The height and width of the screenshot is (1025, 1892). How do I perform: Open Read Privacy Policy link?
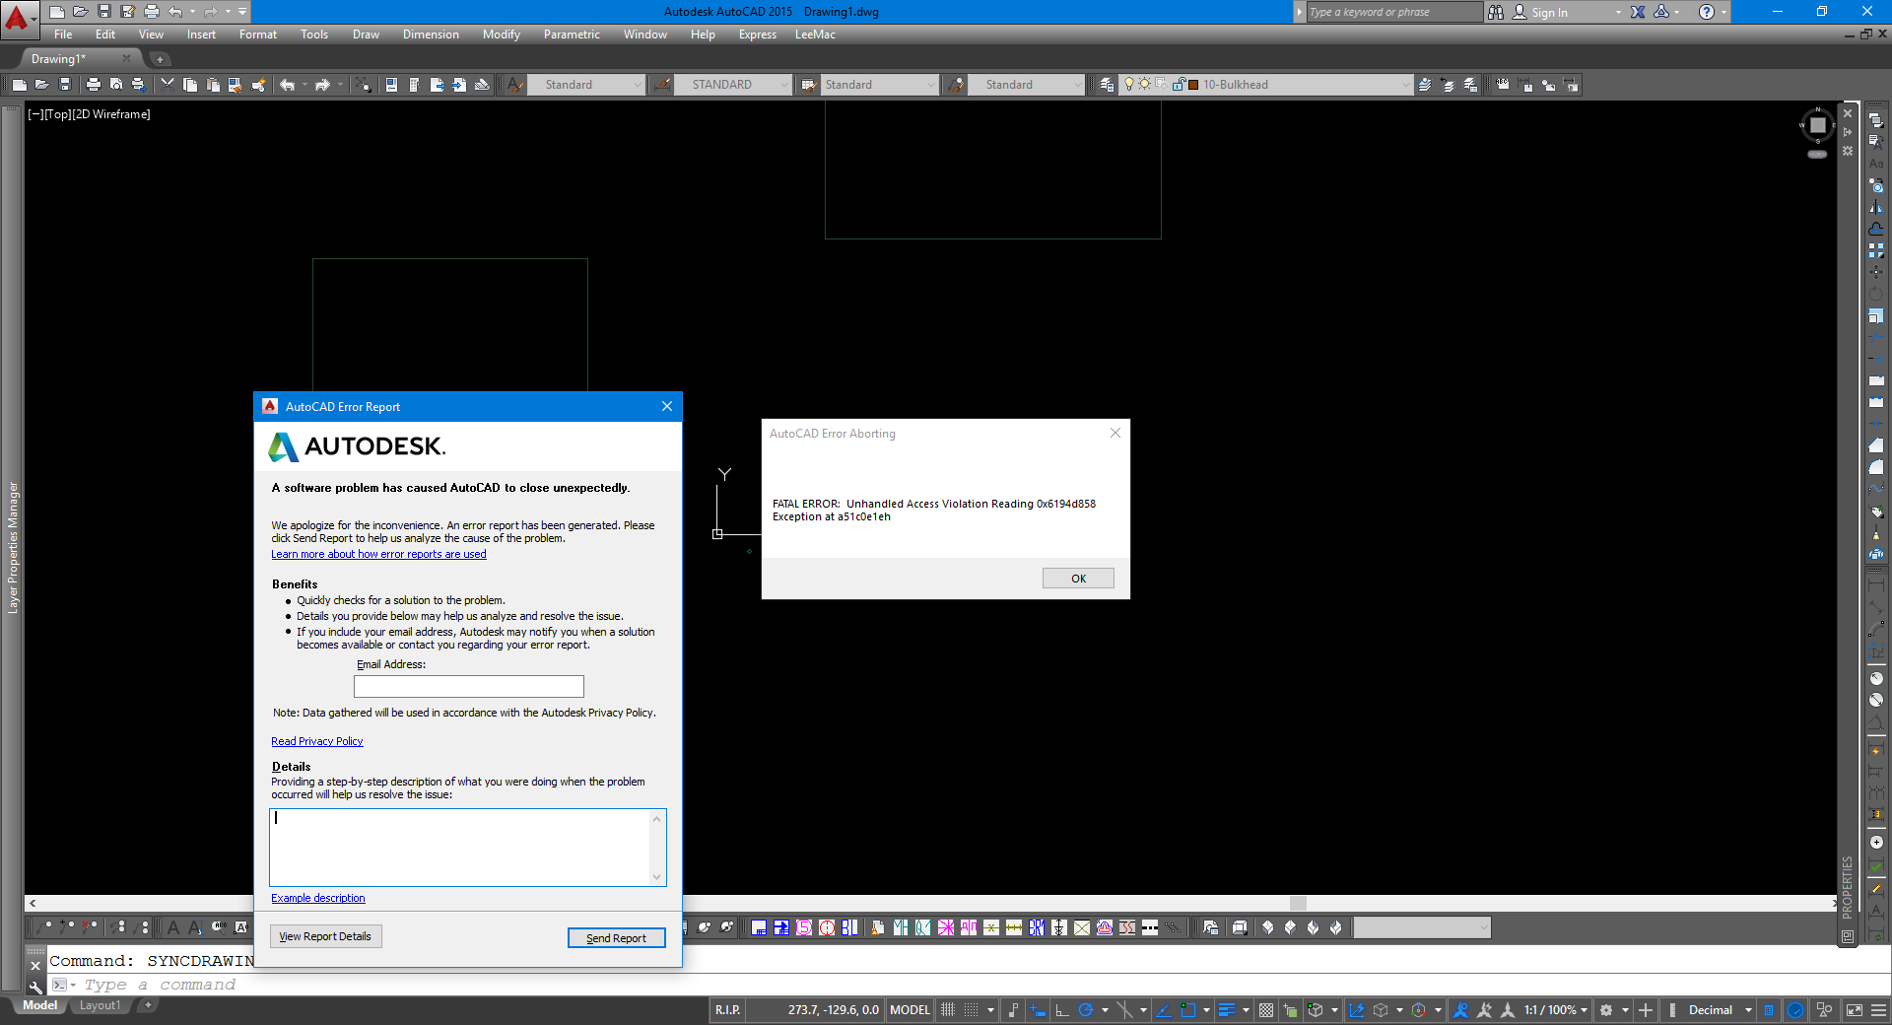tap(317, 741)
